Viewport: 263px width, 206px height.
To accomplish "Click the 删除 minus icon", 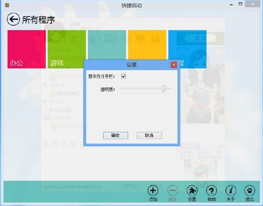I will point(172,190).
